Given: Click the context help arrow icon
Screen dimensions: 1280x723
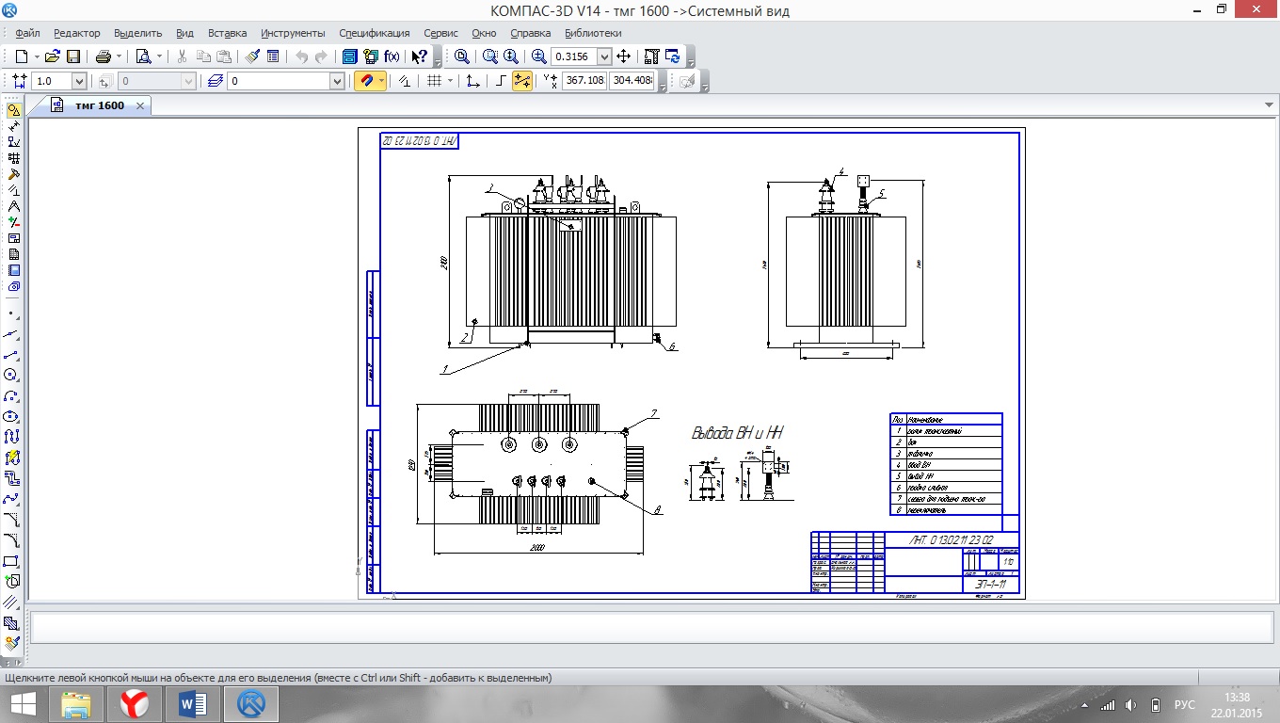Looking at the screenshot, I should coord(419,56).
